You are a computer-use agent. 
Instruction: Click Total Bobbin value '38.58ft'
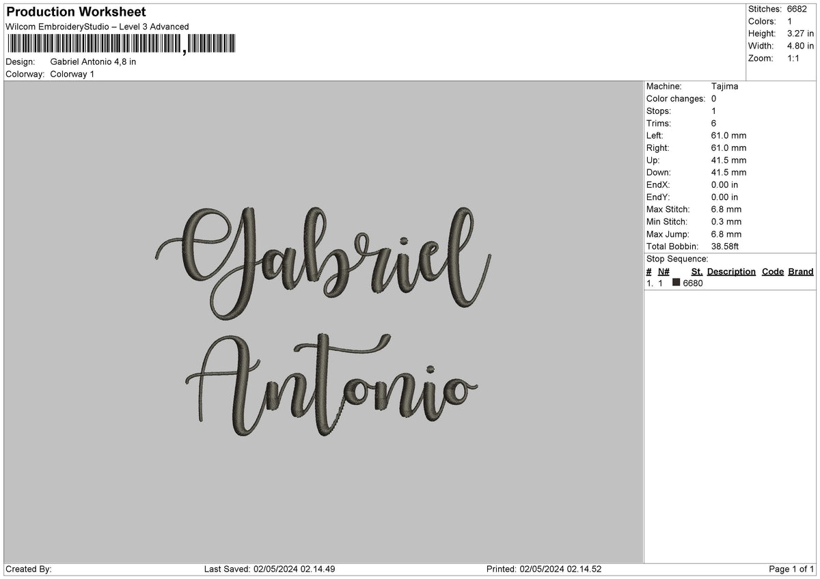(725, 246)
